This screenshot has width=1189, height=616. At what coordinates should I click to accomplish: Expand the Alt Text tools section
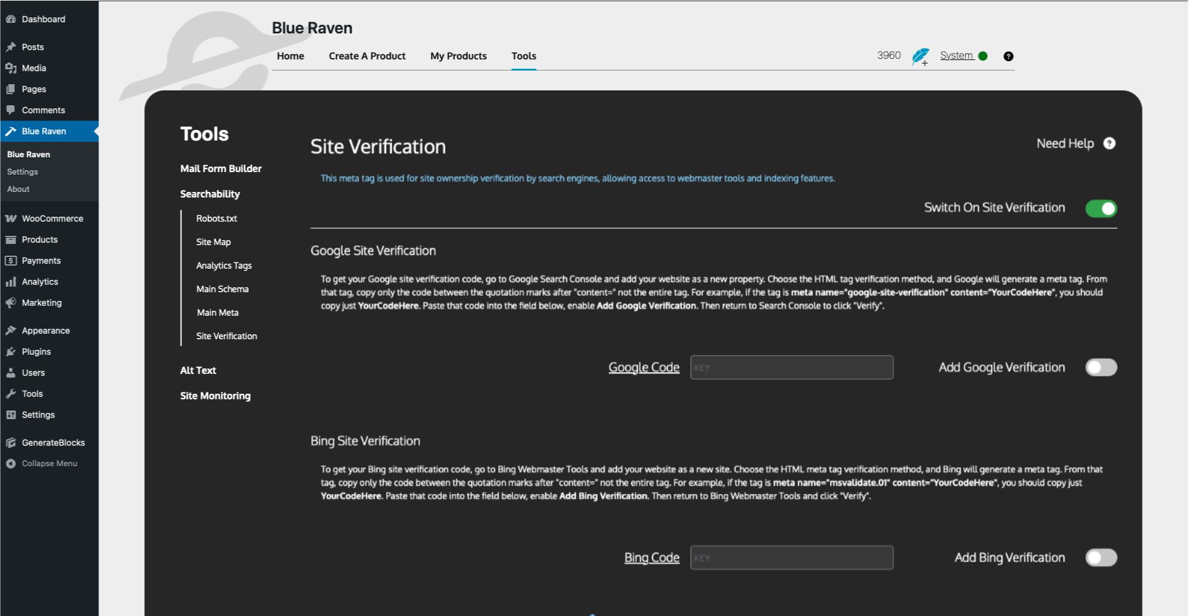tap(198, 370)
